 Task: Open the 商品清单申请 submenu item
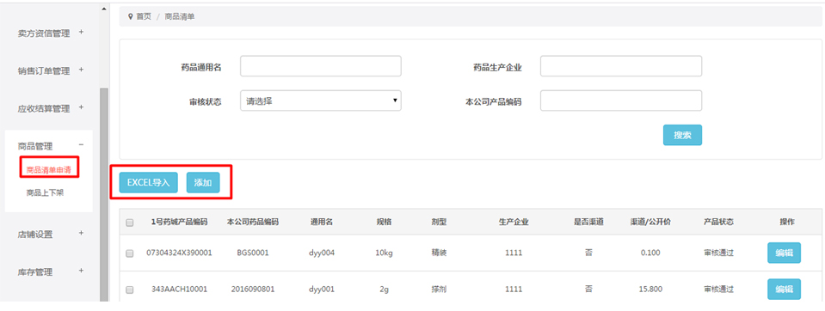tap(49, 170)
